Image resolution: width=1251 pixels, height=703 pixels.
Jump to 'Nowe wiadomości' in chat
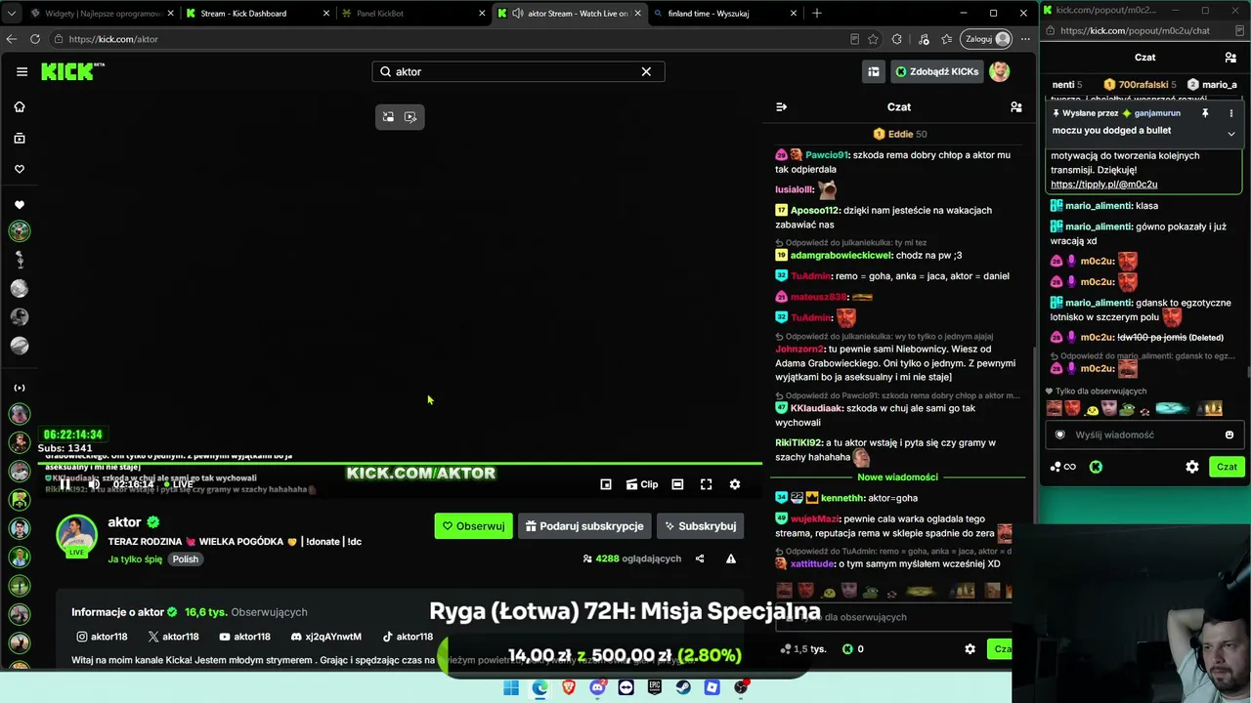[x=897, y=477]
